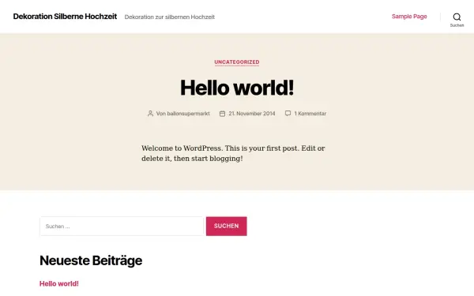Focus the 'Suchen …' search text field
474x296 pixels.
click(x=122, y=227)
